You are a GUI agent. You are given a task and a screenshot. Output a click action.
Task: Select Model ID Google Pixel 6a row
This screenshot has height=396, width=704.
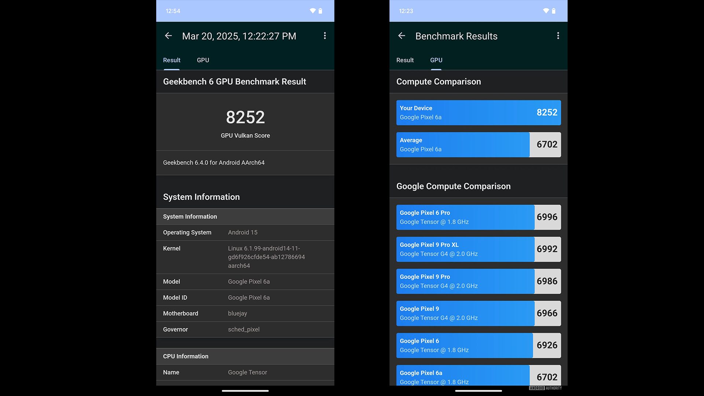(x=245, y=298)
